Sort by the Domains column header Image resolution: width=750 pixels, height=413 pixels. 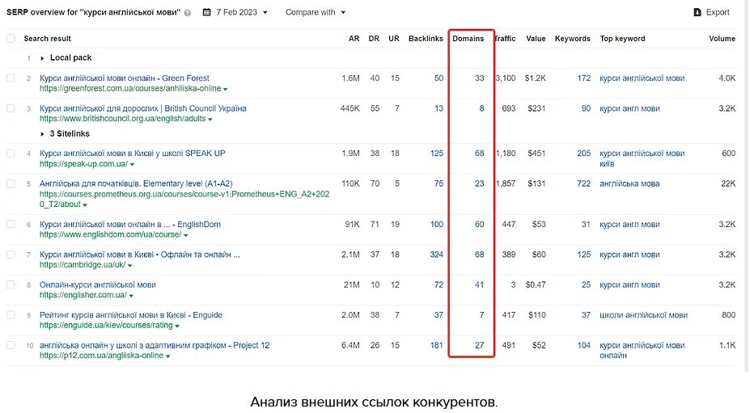click(x=468, y=39)
